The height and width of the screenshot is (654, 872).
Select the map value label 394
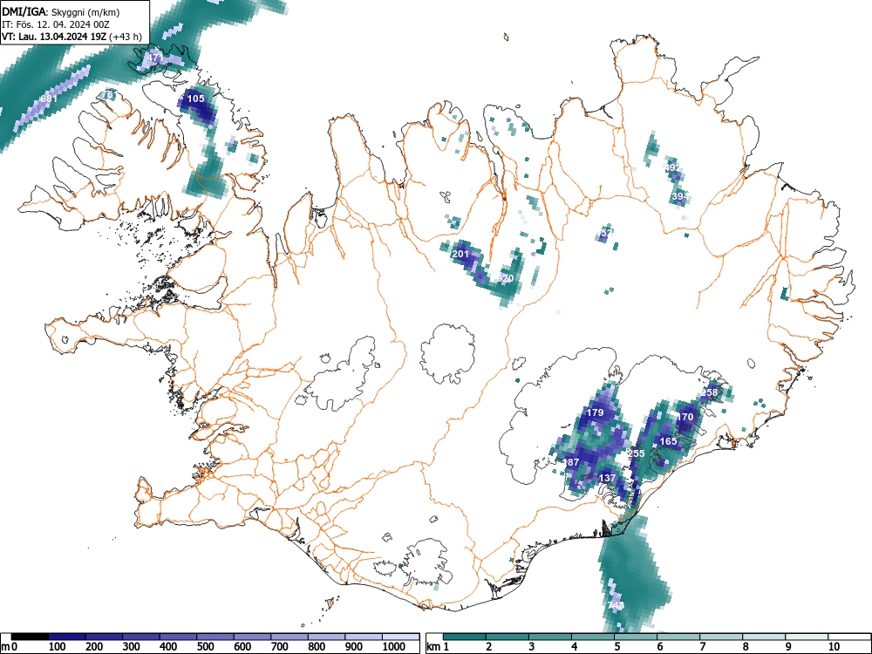click(679, 196)
